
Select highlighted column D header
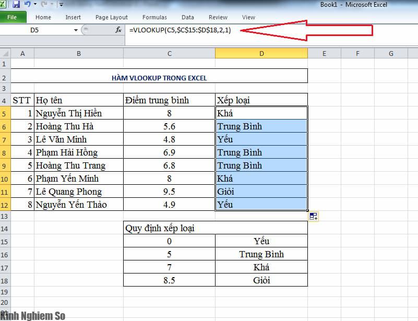coord(261,53)
